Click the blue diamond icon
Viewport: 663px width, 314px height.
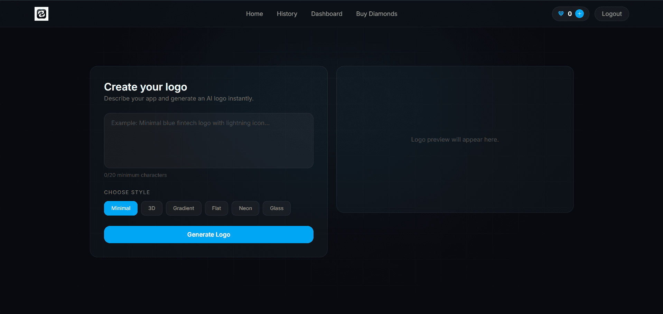561,14
